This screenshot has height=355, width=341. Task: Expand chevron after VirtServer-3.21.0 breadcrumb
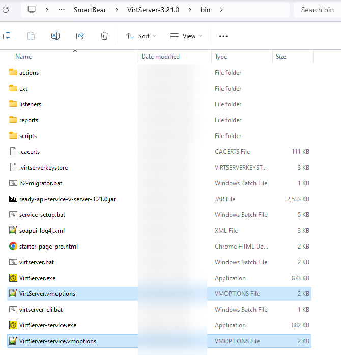click(x=190, y=10)
